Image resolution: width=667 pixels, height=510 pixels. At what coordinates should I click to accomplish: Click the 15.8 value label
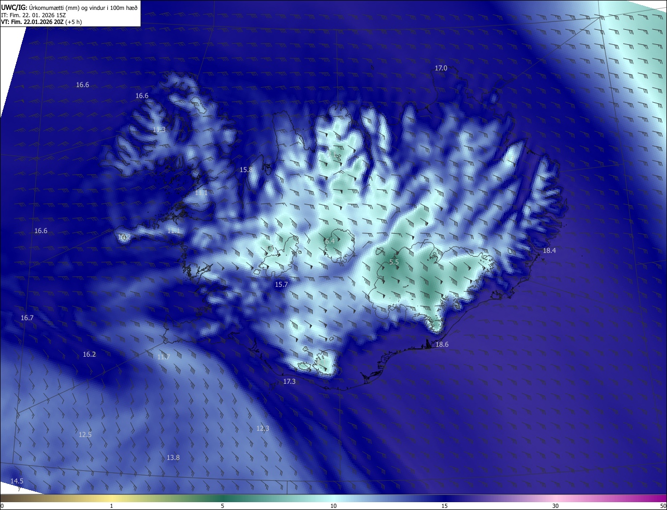tap(246, 169)
